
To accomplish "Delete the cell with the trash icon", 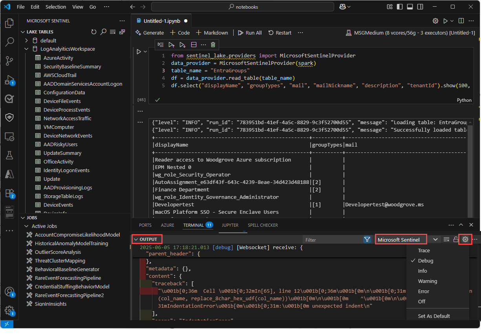I will click(213, 45).
